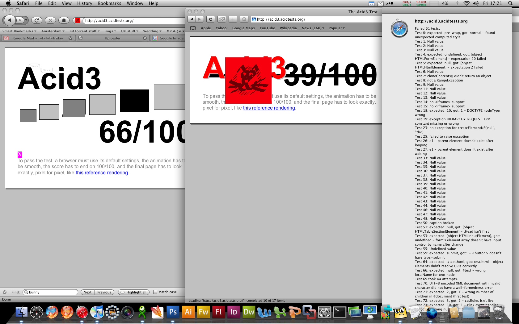Expand UK stuff bookmarks folder
Screen dimensions: 519x324
point(130,31)
